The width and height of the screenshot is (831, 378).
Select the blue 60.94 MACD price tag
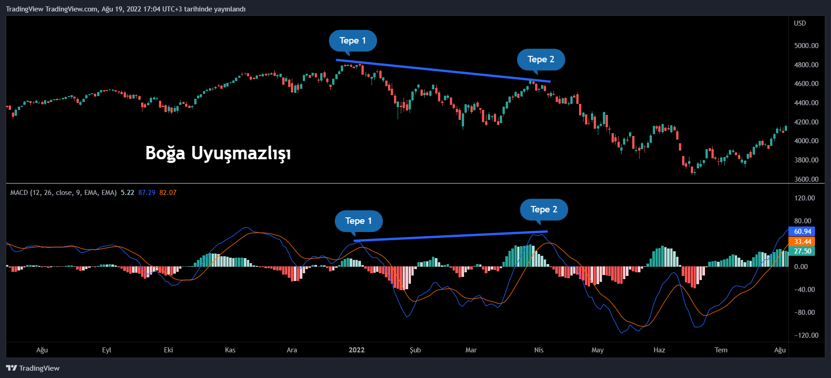802,232
